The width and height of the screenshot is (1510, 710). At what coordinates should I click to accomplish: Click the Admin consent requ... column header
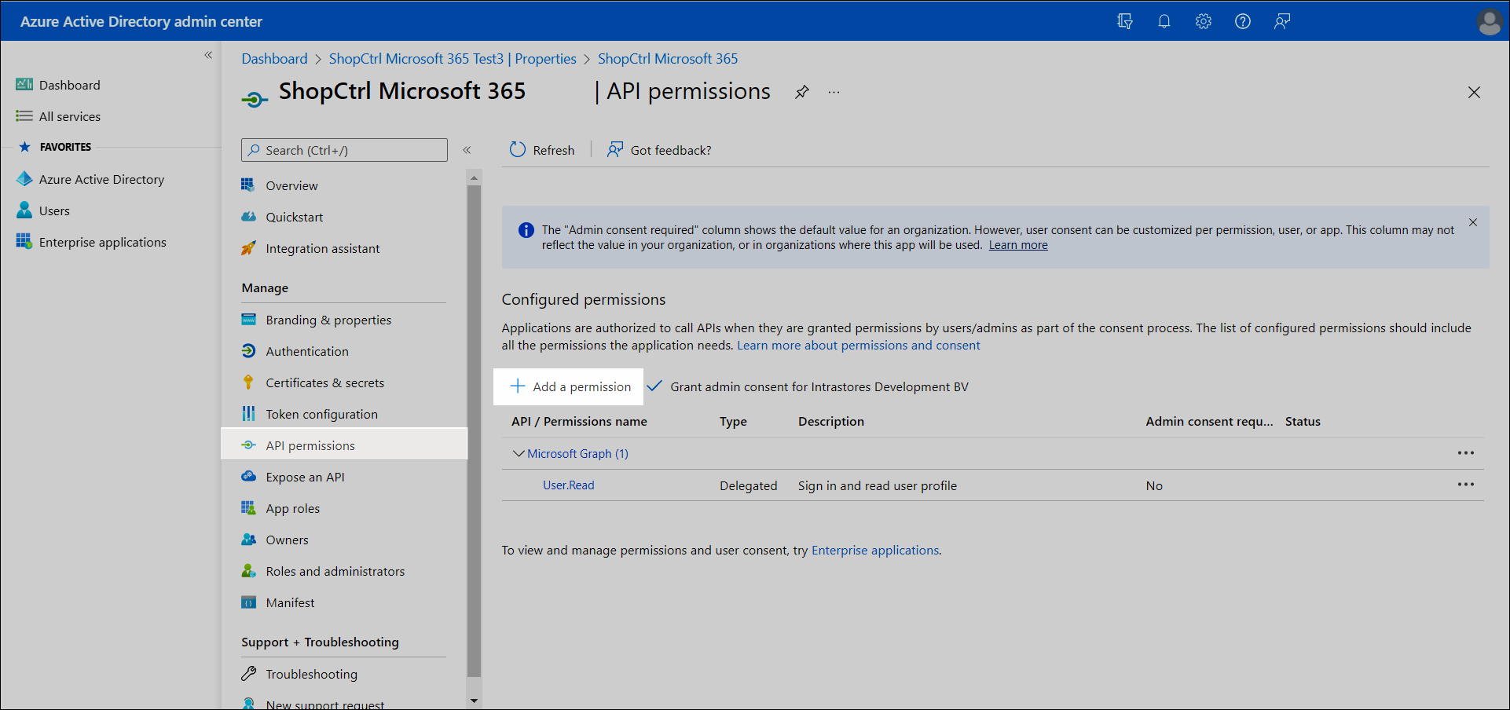[1209, 422]
